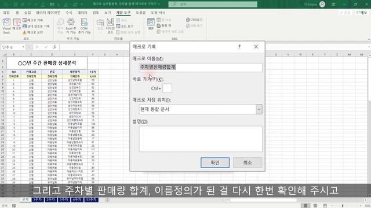Open COM 추가 기능
The width and height of the screenshot is (371, 208).
pyautogui.click(x=84, y=26)
